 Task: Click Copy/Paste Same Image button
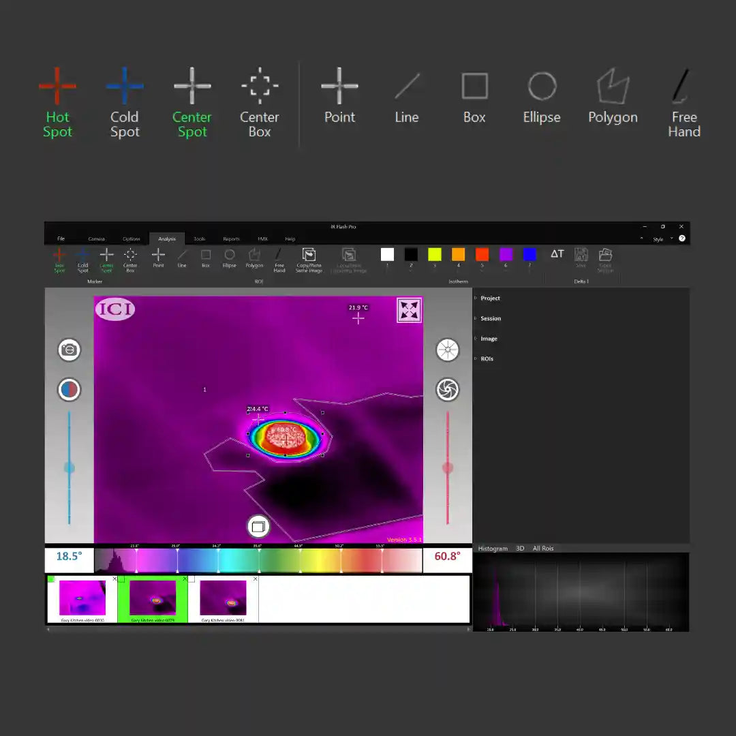(x=309, y=258)
